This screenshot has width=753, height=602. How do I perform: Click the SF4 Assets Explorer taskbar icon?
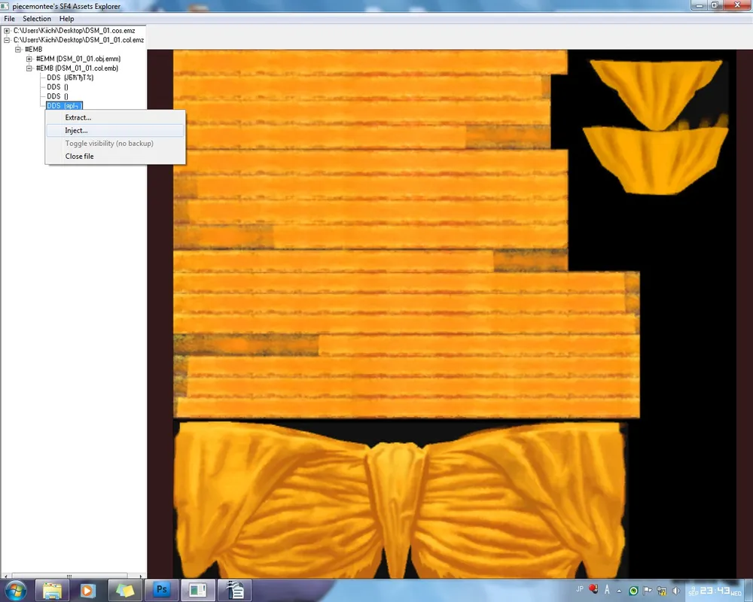click(x=197, y=590)
